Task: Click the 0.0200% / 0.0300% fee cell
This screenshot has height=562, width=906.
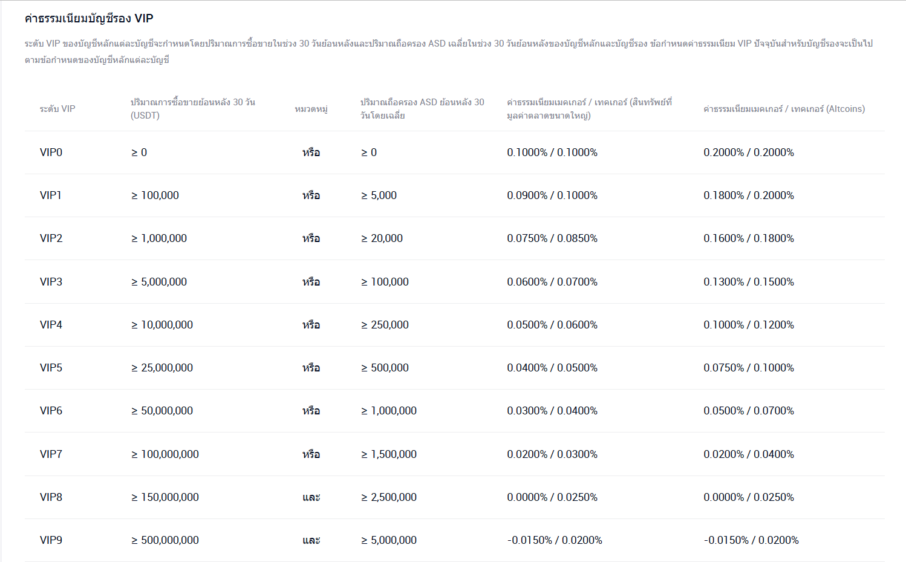Action: 552,454
